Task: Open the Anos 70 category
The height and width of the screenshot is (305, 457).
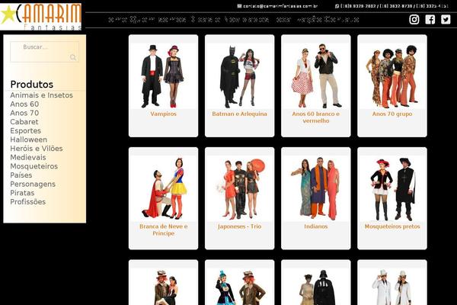Action: click(24, 113)
